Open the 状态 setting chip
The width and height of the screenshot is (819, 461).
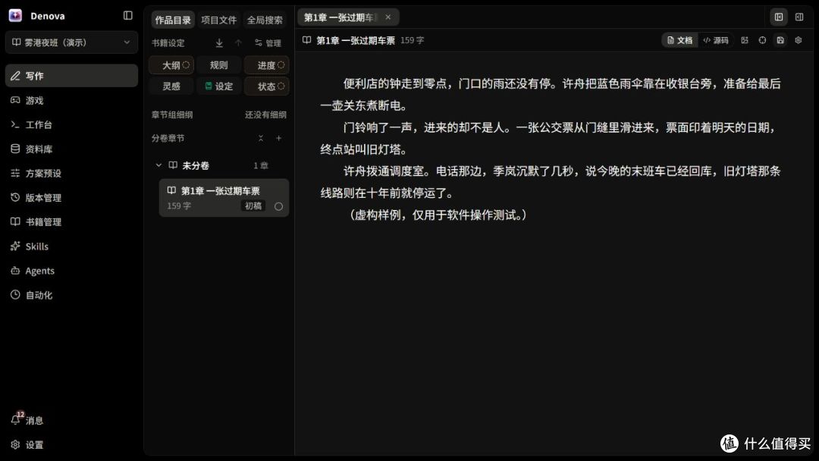tap(266, 86)
